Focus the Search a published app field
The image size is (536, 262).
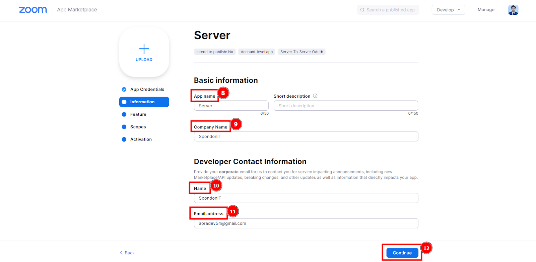pyautogui.click(x=388, y=10)
